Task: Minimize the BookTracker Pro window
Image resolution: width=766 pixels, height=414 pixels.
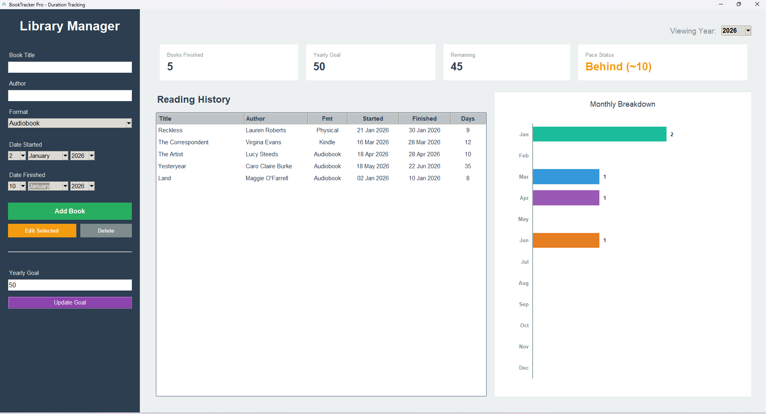Action: [721, 4]
